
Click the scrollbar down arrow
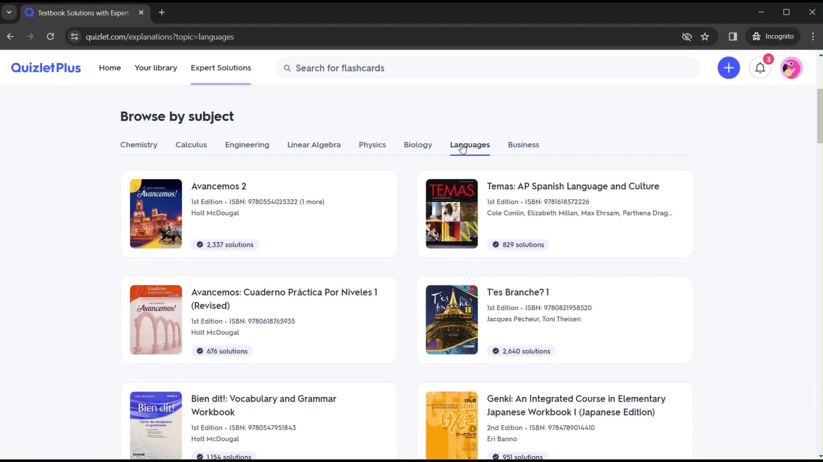coord(820,456)
